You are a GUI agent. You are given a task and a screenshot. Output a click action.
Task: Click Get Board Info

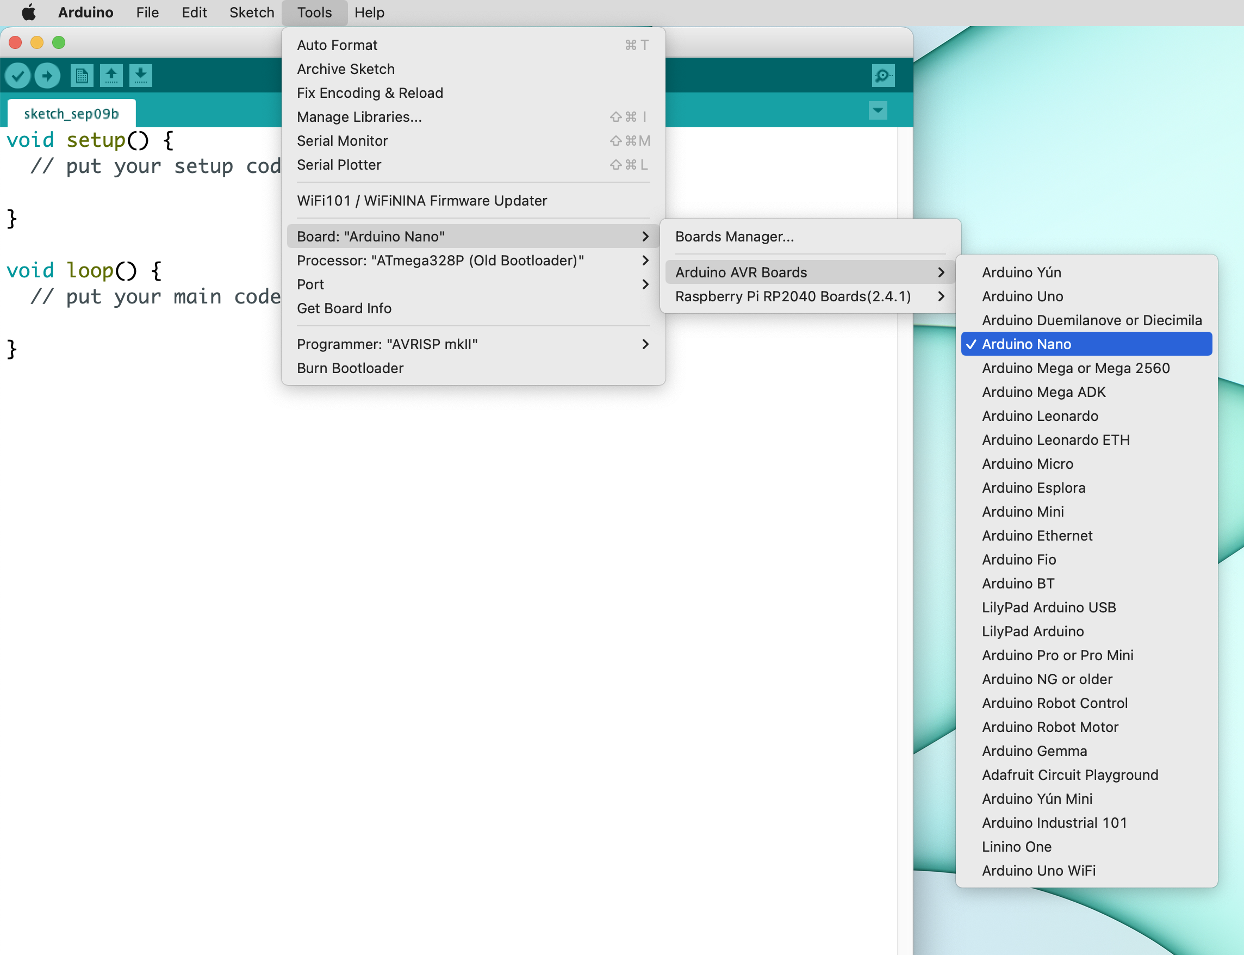point(474,308)
